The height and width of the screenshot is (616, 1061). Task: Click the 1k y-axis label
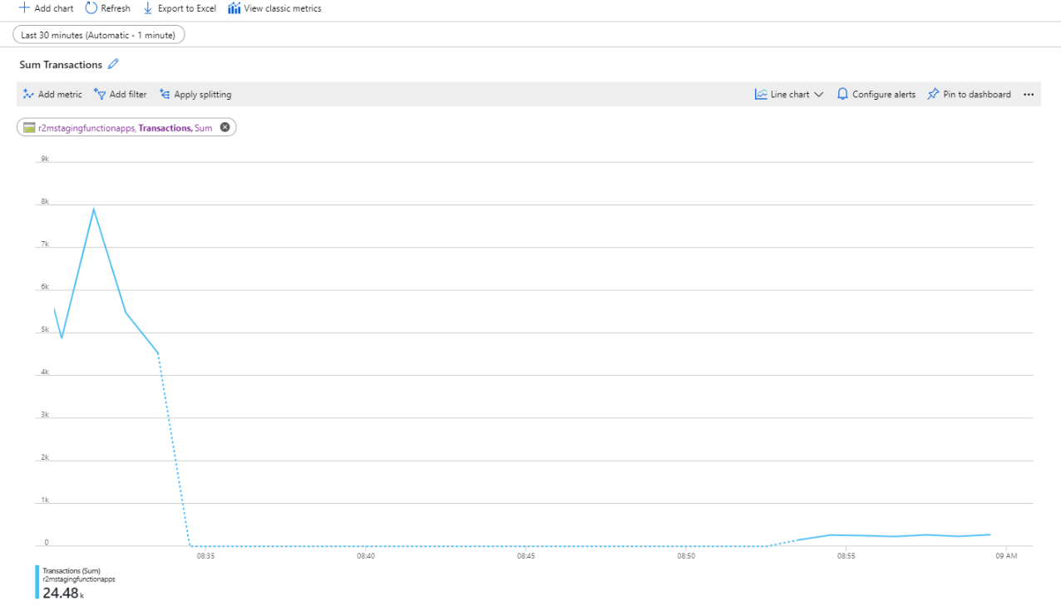[x=46, y=500]
